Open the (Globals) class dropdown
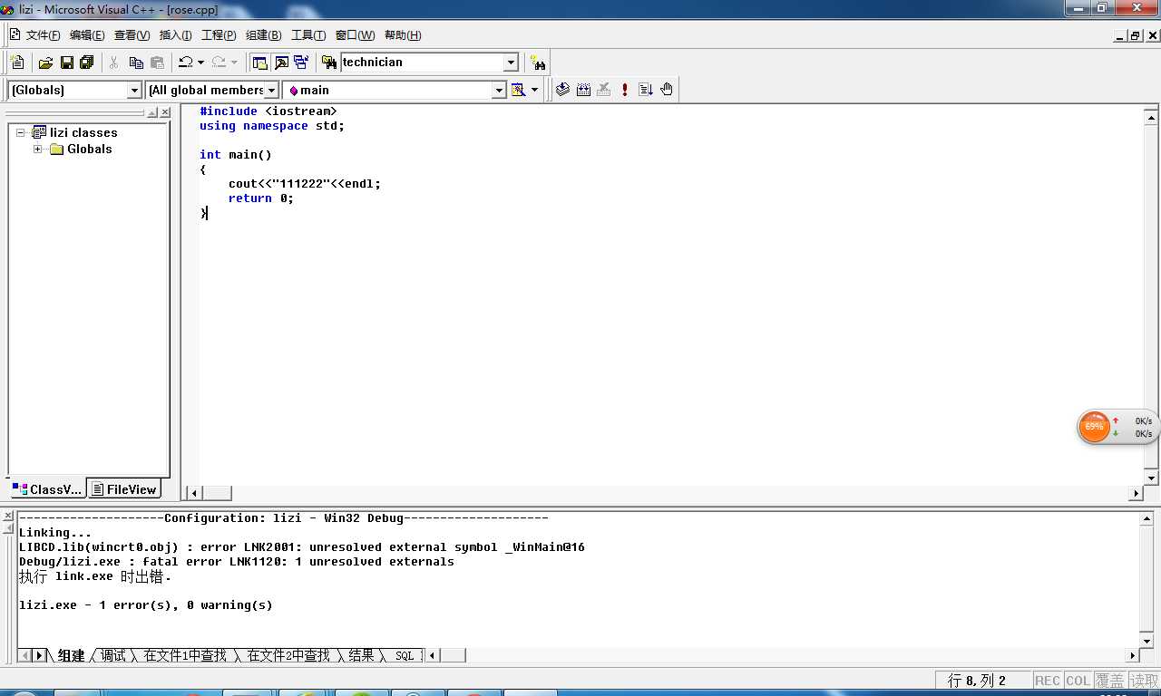The width and height of the screenshot is (1161, 696). [x=134, y=90]
